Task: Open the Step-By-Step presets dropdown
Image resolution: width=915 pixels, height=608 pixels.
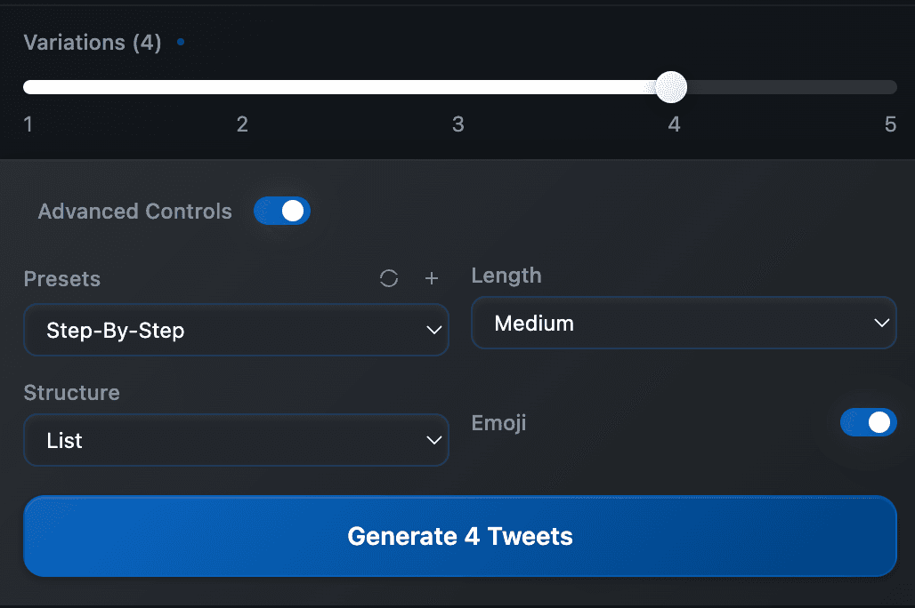Action: point(236,330)
